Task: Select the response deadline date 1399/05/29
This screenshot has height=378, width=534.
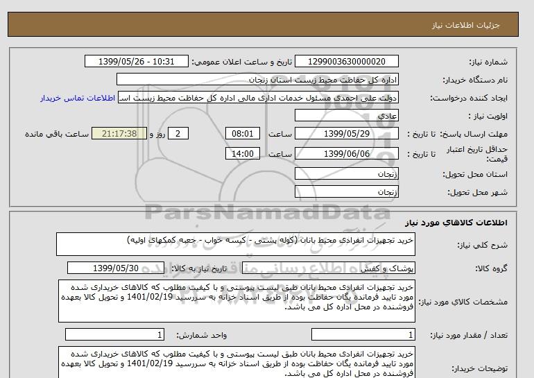Action: (x=346, y=133)
